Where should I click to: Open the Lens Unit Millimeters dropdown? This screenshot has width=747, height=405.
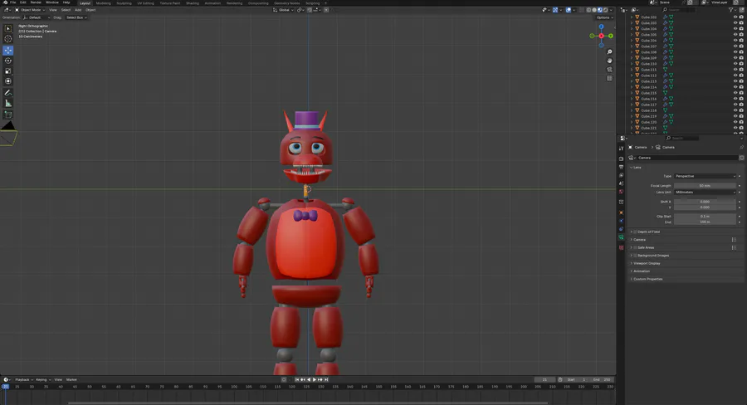(705, 192)
